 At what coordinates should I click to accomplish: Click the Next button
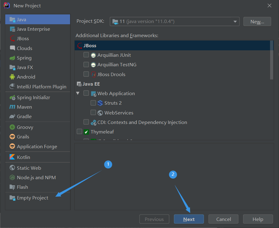tap(189, 219)
